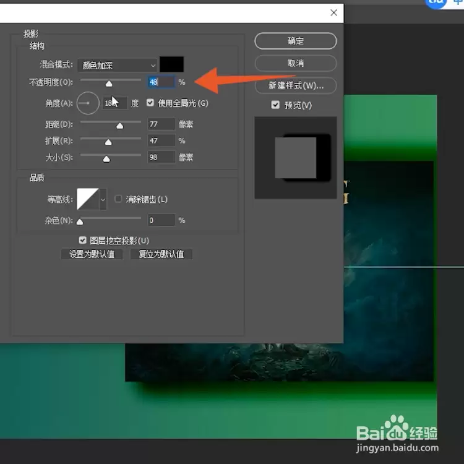Click the 扩展 value field 47

pos(161,140)
